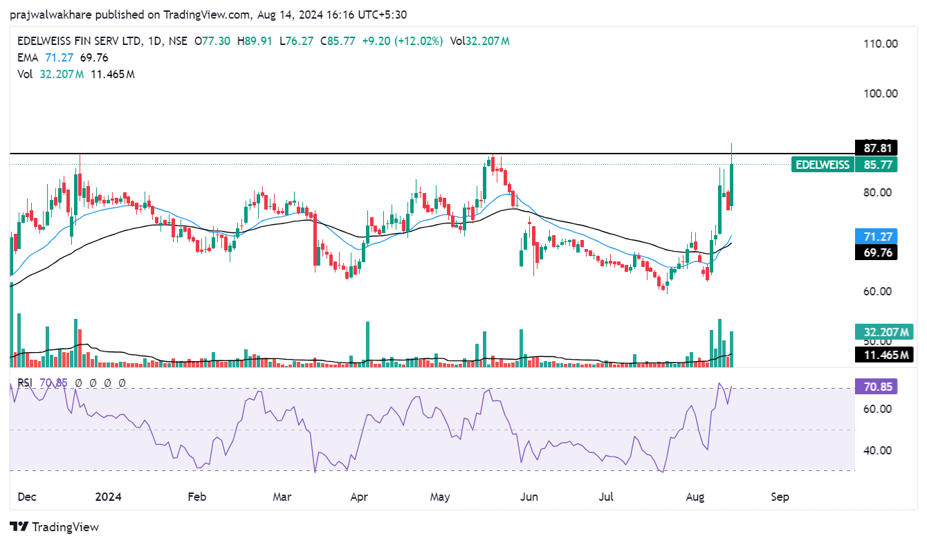
Task: Click the Apr label on time axis
Action: 358,497
